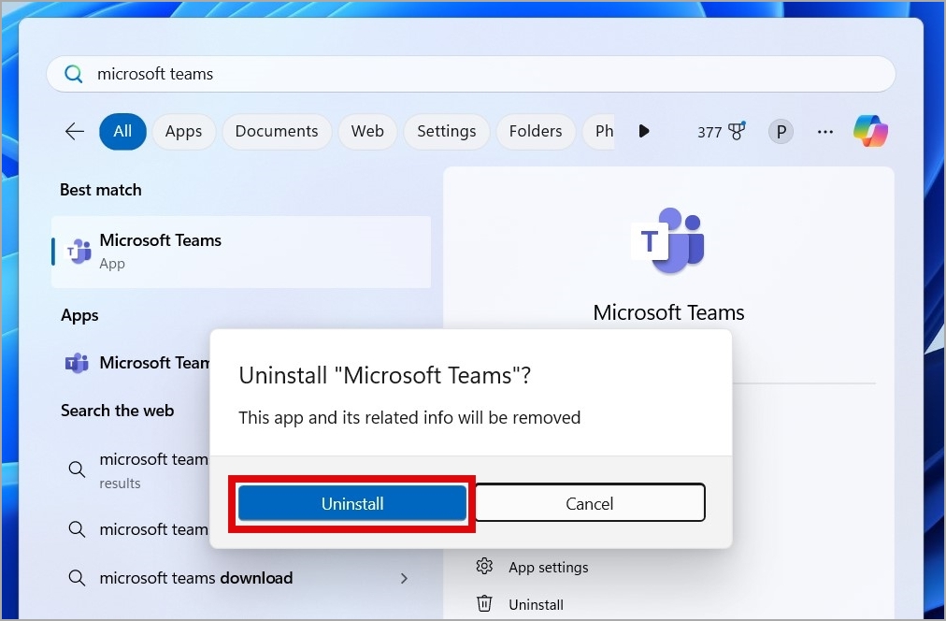Click Uninstall "Microsoft Teams"? dialog title

click(x=385, y=375)
